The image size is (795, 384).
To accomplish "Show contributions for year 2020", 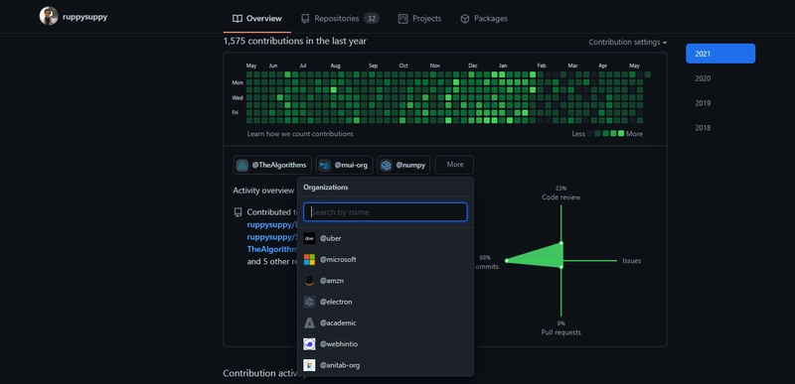I will click(x=703, y=78).
